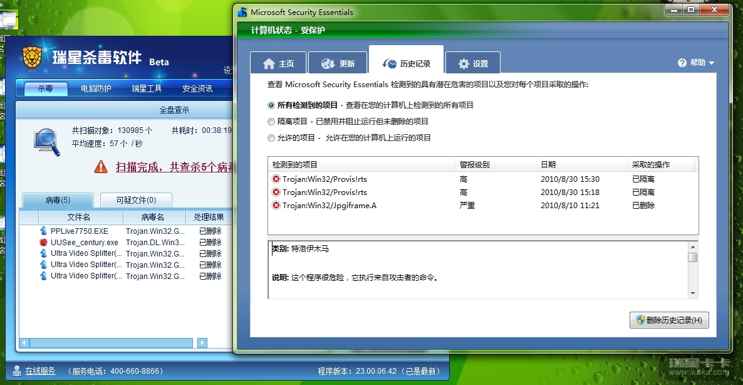This screenshot has width=743, height=385.
Task: Click the last Ultra Video Splitter file icon
Action: pyautogui.click(x=44, y=275)
